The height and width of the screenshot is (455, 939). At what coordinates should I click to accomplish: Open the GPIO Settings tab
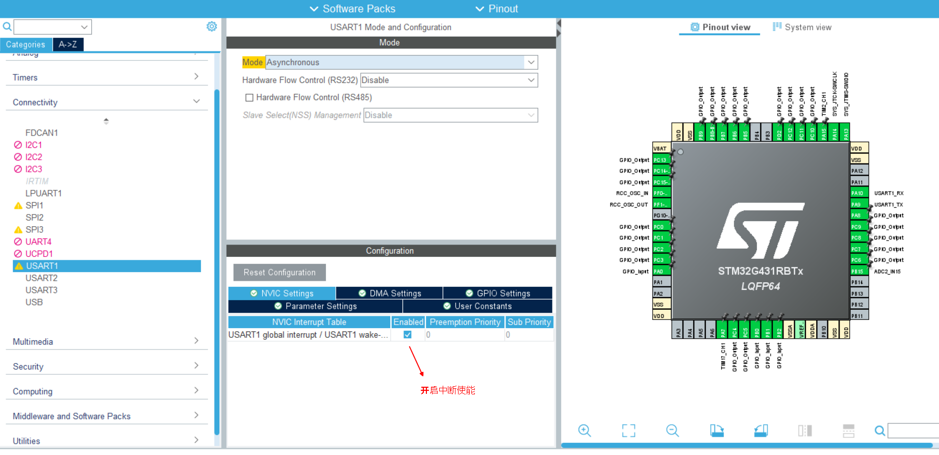coord(497,293)
